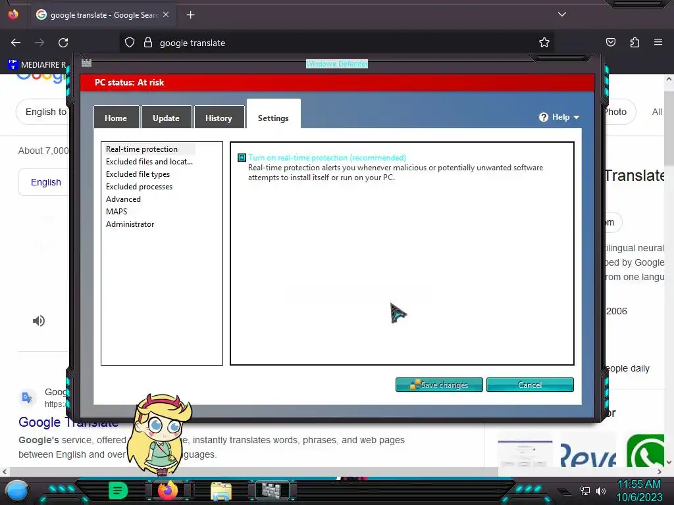Click page horizontal scrollbar left arrow
Viewport: 674px width, 505px height.
(5, 471)
